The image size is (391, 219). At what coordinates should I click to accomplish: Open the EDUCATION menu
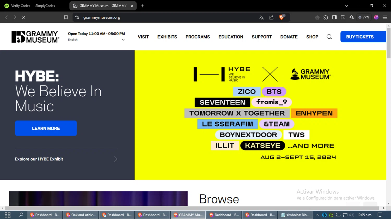pos(231,37)
